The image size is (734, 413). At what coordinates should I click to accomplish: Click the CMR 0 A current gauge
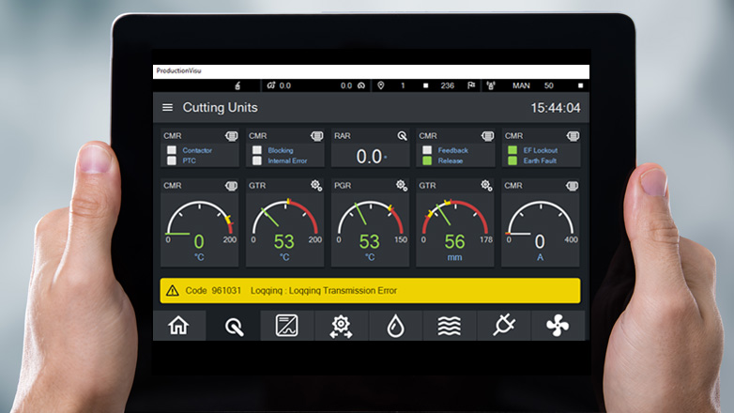[541, 223]
